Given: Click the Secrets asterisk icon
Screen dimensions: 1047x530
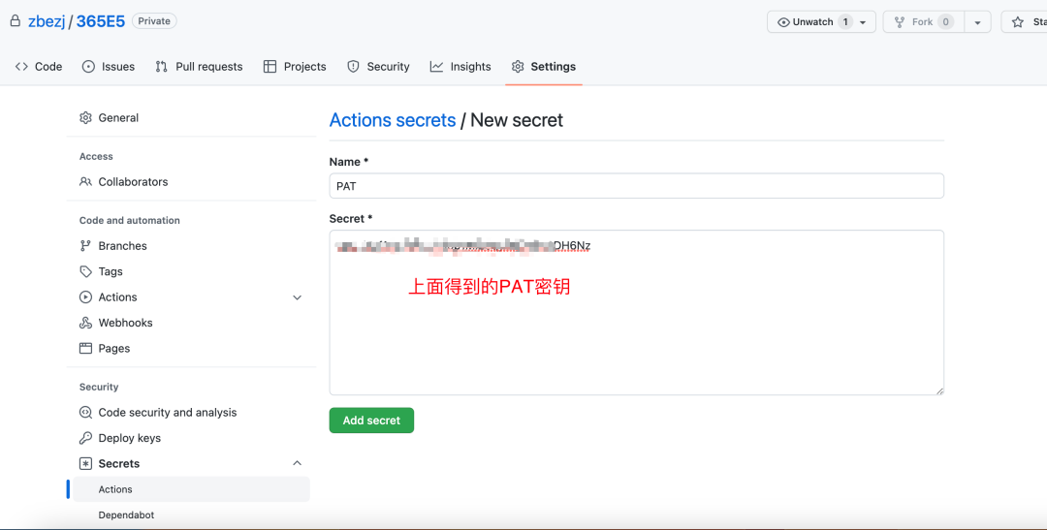Looking at the screenshot, I should click(85, 464).
